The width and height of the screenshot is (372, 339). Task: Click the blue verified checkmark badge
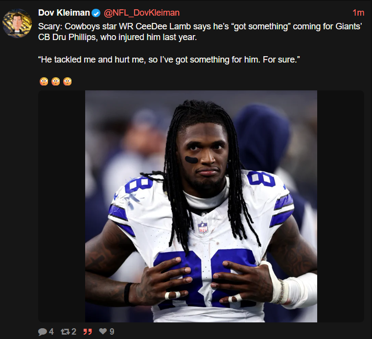pos(96,13)
